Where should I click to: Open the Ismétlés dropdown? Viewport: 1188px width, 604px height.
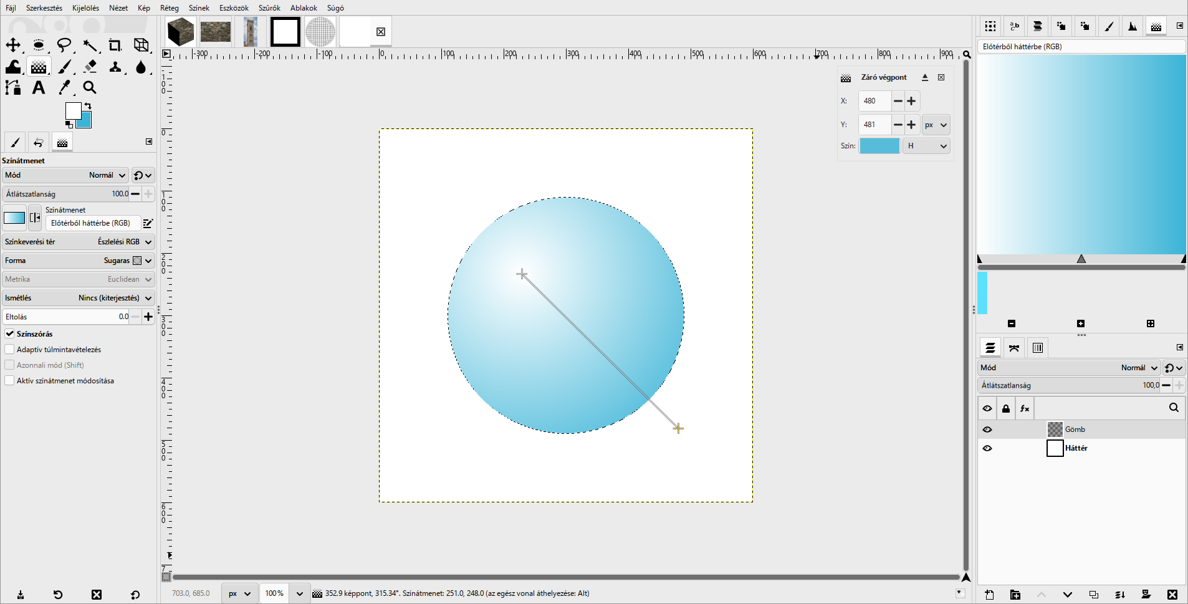point(78,298)
